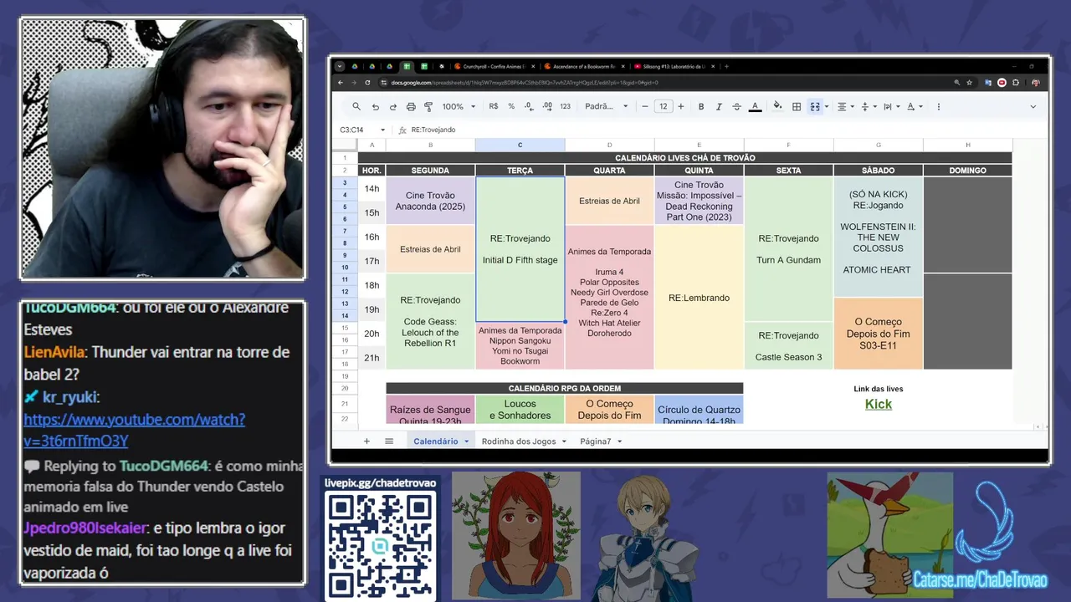
Task: Open the horizontal align dropdown
Action: click(x=846, y=107)
